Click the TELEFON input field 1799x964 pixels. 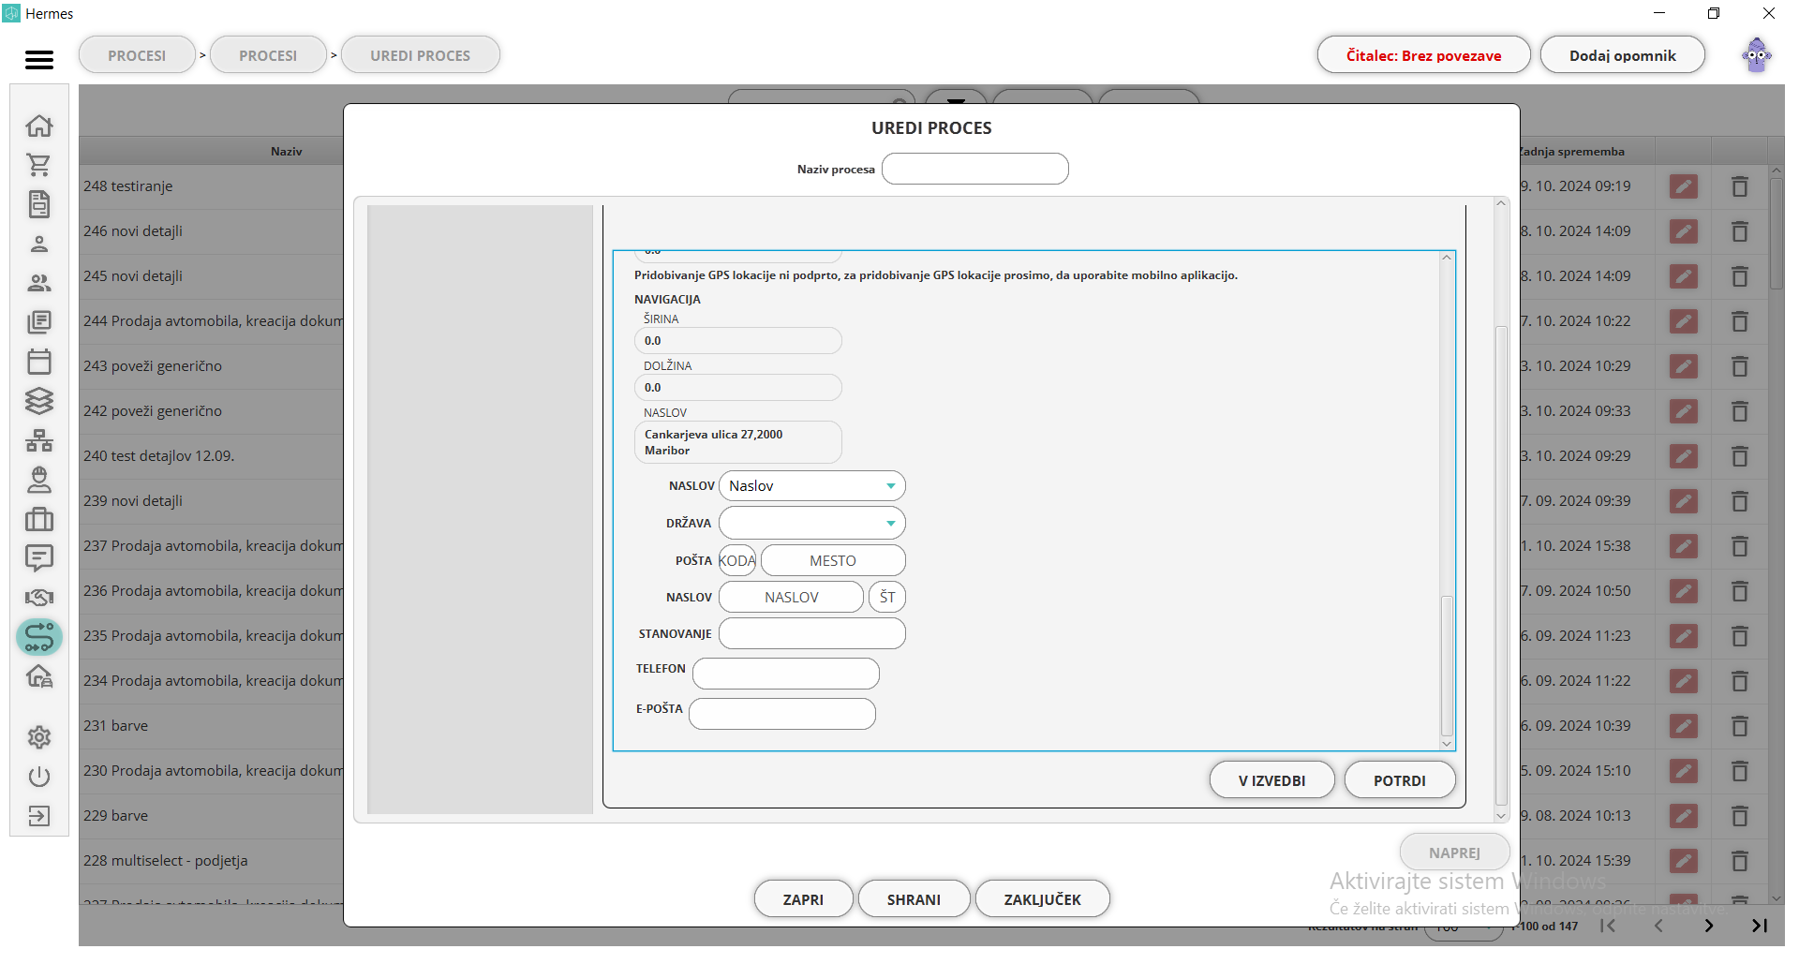click(x=786, y=674)
